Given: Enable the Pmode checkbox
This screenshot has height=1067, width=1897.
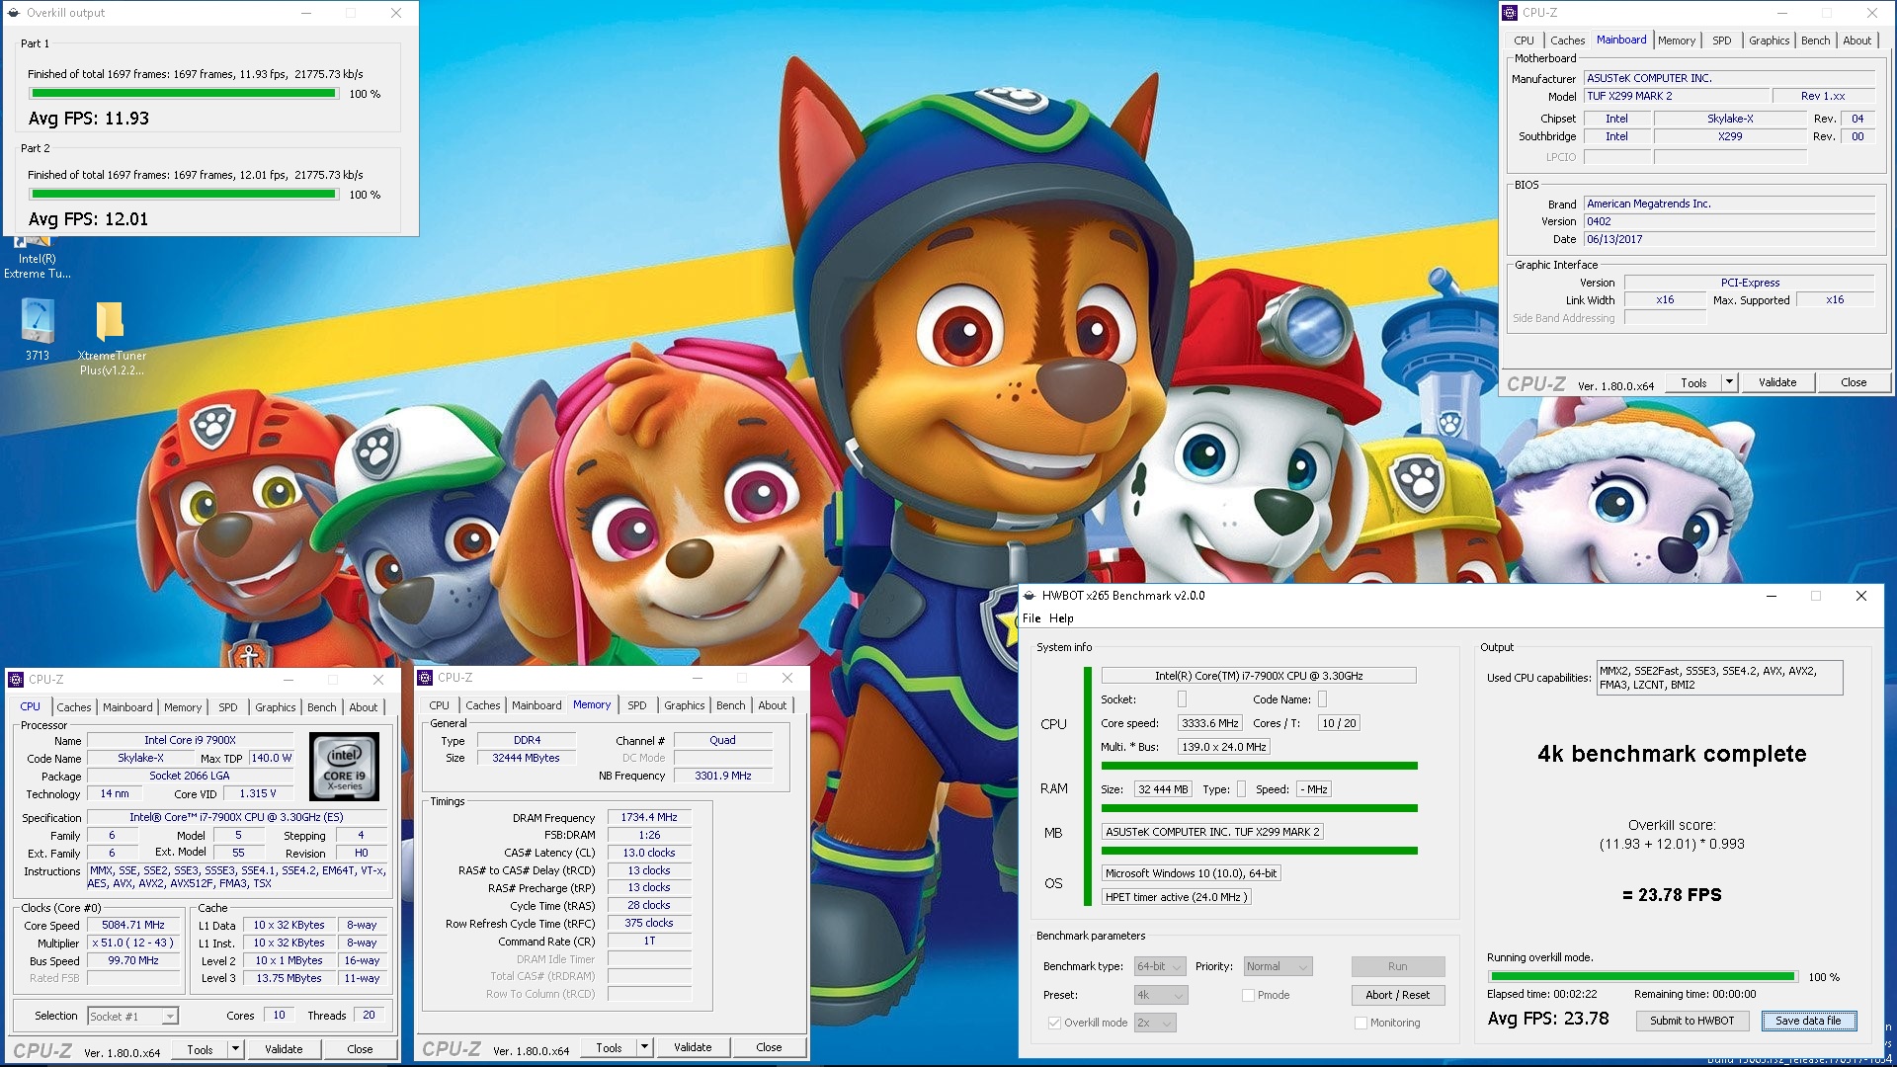Looking at the screenshot, I should (1248, 995).
